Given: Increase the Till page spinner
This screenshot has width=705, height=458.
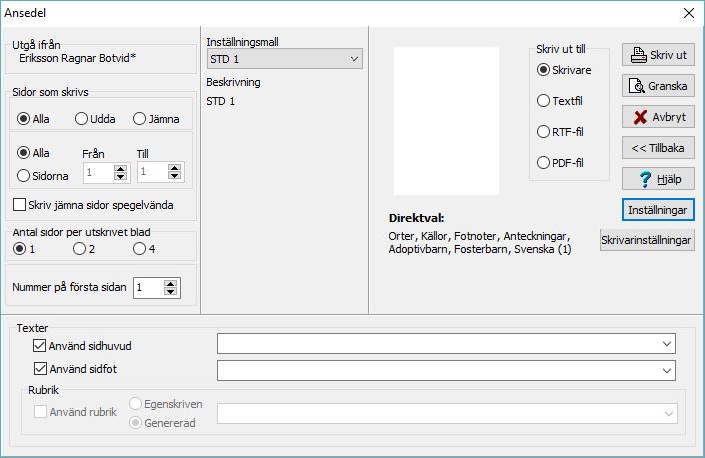Looking at the screenshot, I should coord(175,168).
